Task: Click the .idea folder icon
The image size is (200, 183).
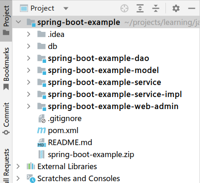Action: pos(41,34)
